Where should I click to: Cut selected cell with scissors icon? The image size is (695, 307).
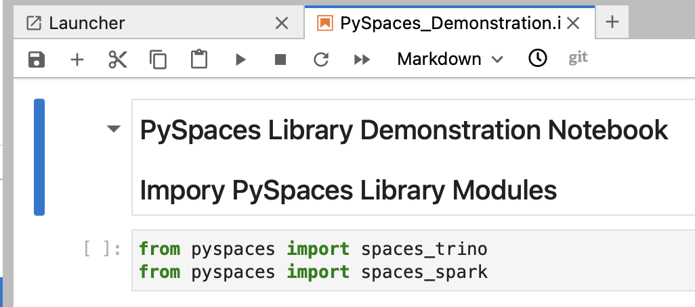tap(117, 60)
